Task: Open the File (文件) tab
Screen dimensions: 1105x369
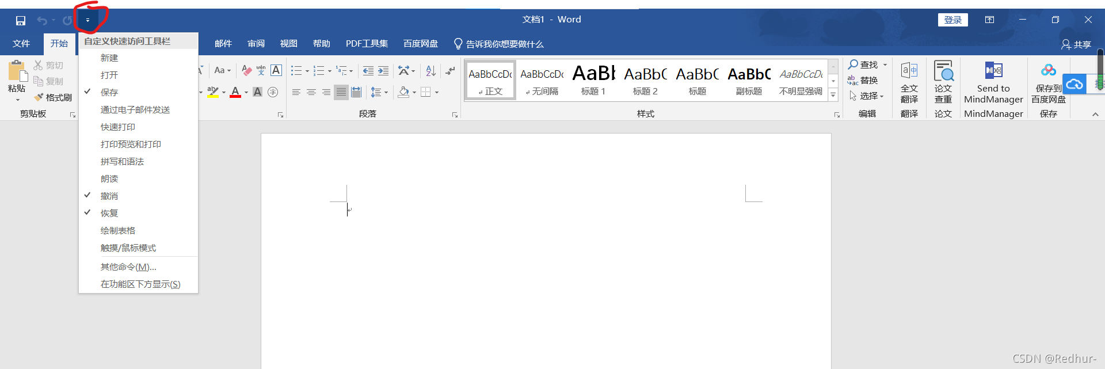Action: click(21, 44)
